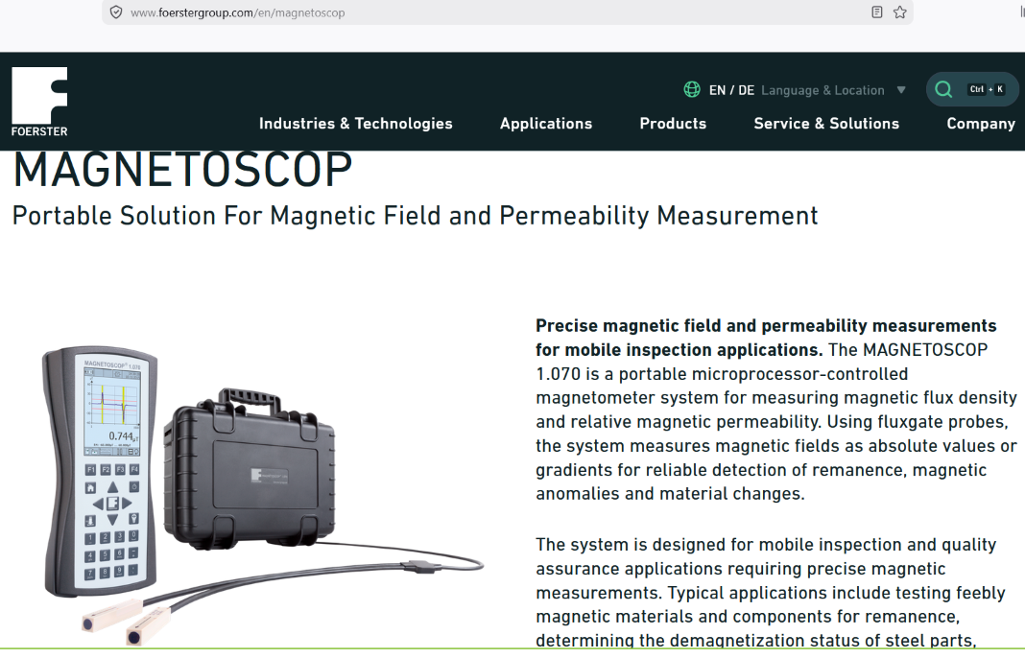Click the MAGNETOSCOP page heading
Image resolution: width=1025 pixels, height=658 pixels.
182,170
